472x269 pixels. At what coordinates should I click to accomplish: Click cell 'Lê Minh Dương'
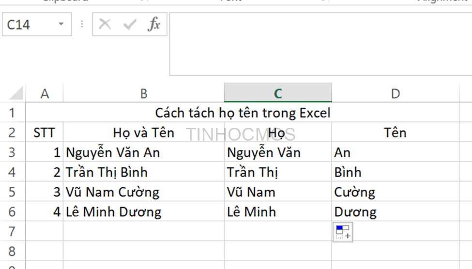(144, 211)
